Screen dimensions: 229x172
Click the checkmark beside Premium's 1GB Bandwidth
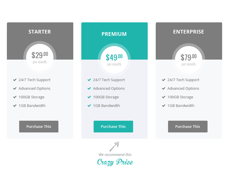(x=89, y=105)
